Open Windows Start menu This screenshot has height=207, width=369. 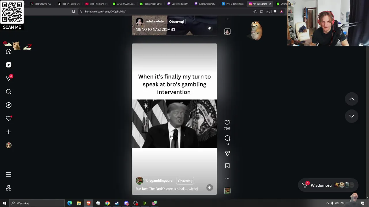coord(5,203)
